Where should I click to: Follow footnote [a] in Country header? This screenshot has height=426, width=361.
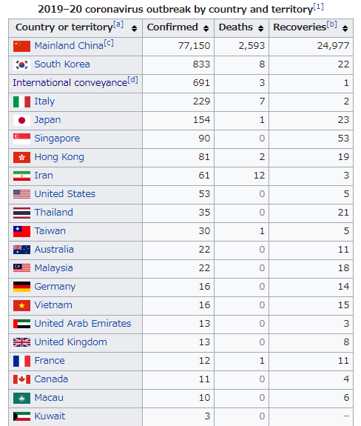(118, 24)
